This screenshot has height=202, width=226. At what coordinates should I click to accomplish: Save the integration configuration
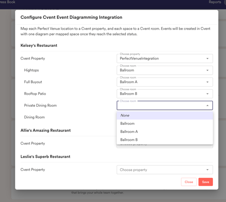click(x=205, y=182)
